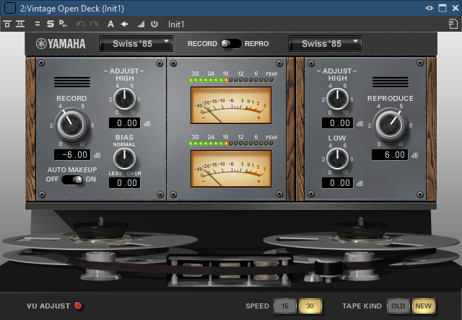
Task: Click the large Record level knob
Action: coord(71,124)
